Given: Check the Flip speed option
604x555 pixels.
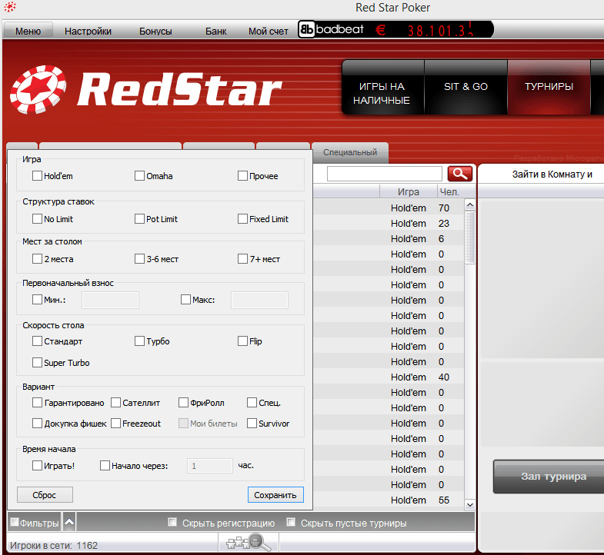Looking at the screenshot, I should click(242, 341).
